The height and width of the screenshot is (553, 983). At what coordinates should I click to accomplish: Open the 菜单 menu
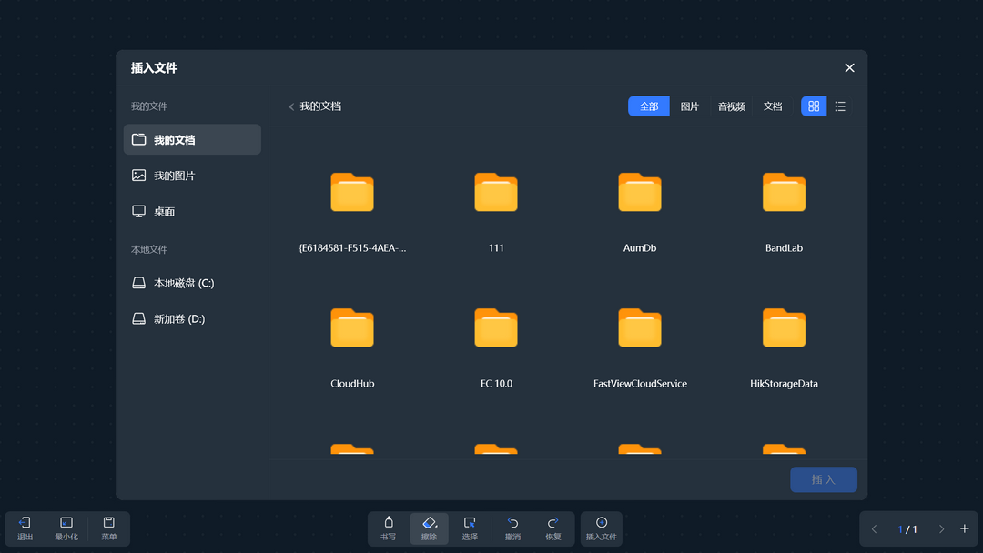pos(108,528)
